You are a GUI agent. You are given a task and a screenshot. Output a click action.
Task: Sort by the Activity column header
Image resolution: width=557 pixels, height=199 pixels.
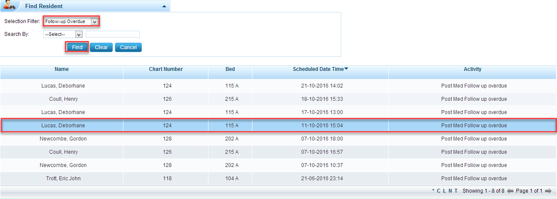[472, 69]
